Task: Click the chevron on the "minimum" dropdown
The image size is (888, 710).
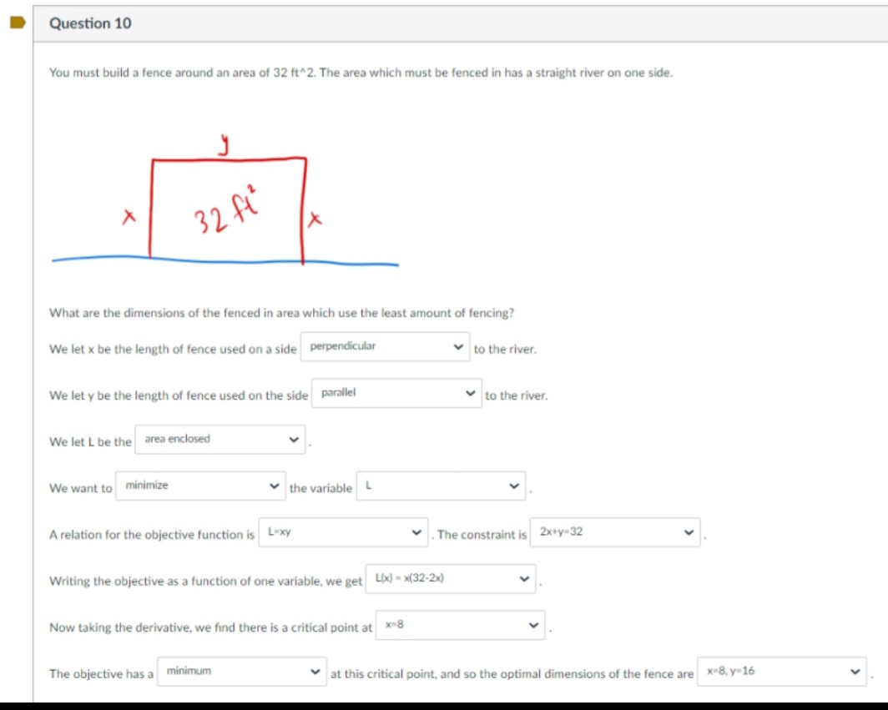Action: pyautogui.click(x=315, y=671)
